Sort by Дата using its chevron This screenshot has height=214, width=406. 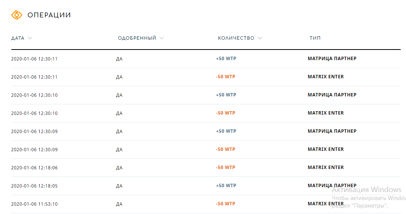pos(30,38)
